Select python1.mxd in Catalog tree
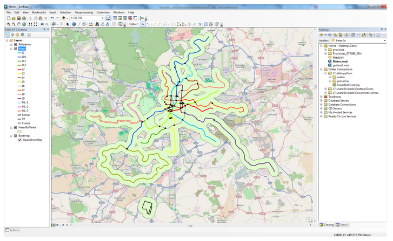393x241 pixels. (x=341, y=65)
